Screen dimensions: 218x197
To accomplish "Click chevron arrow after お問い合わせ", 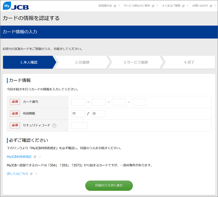I will 215,5.
